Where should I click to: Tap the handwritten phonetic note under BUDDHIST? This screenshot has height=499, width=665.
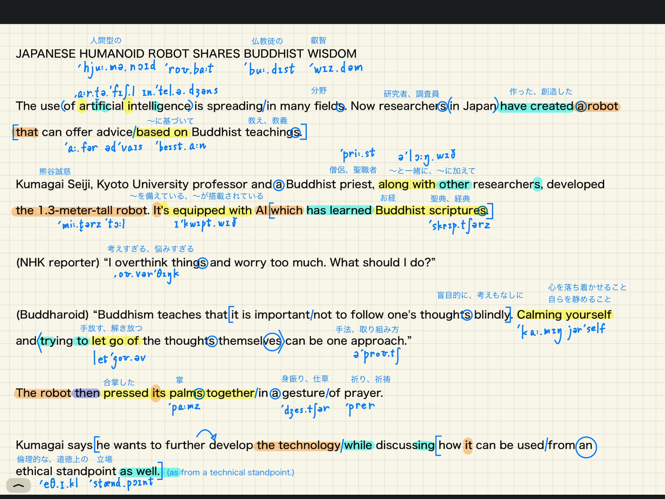click(x=270, y=69)
